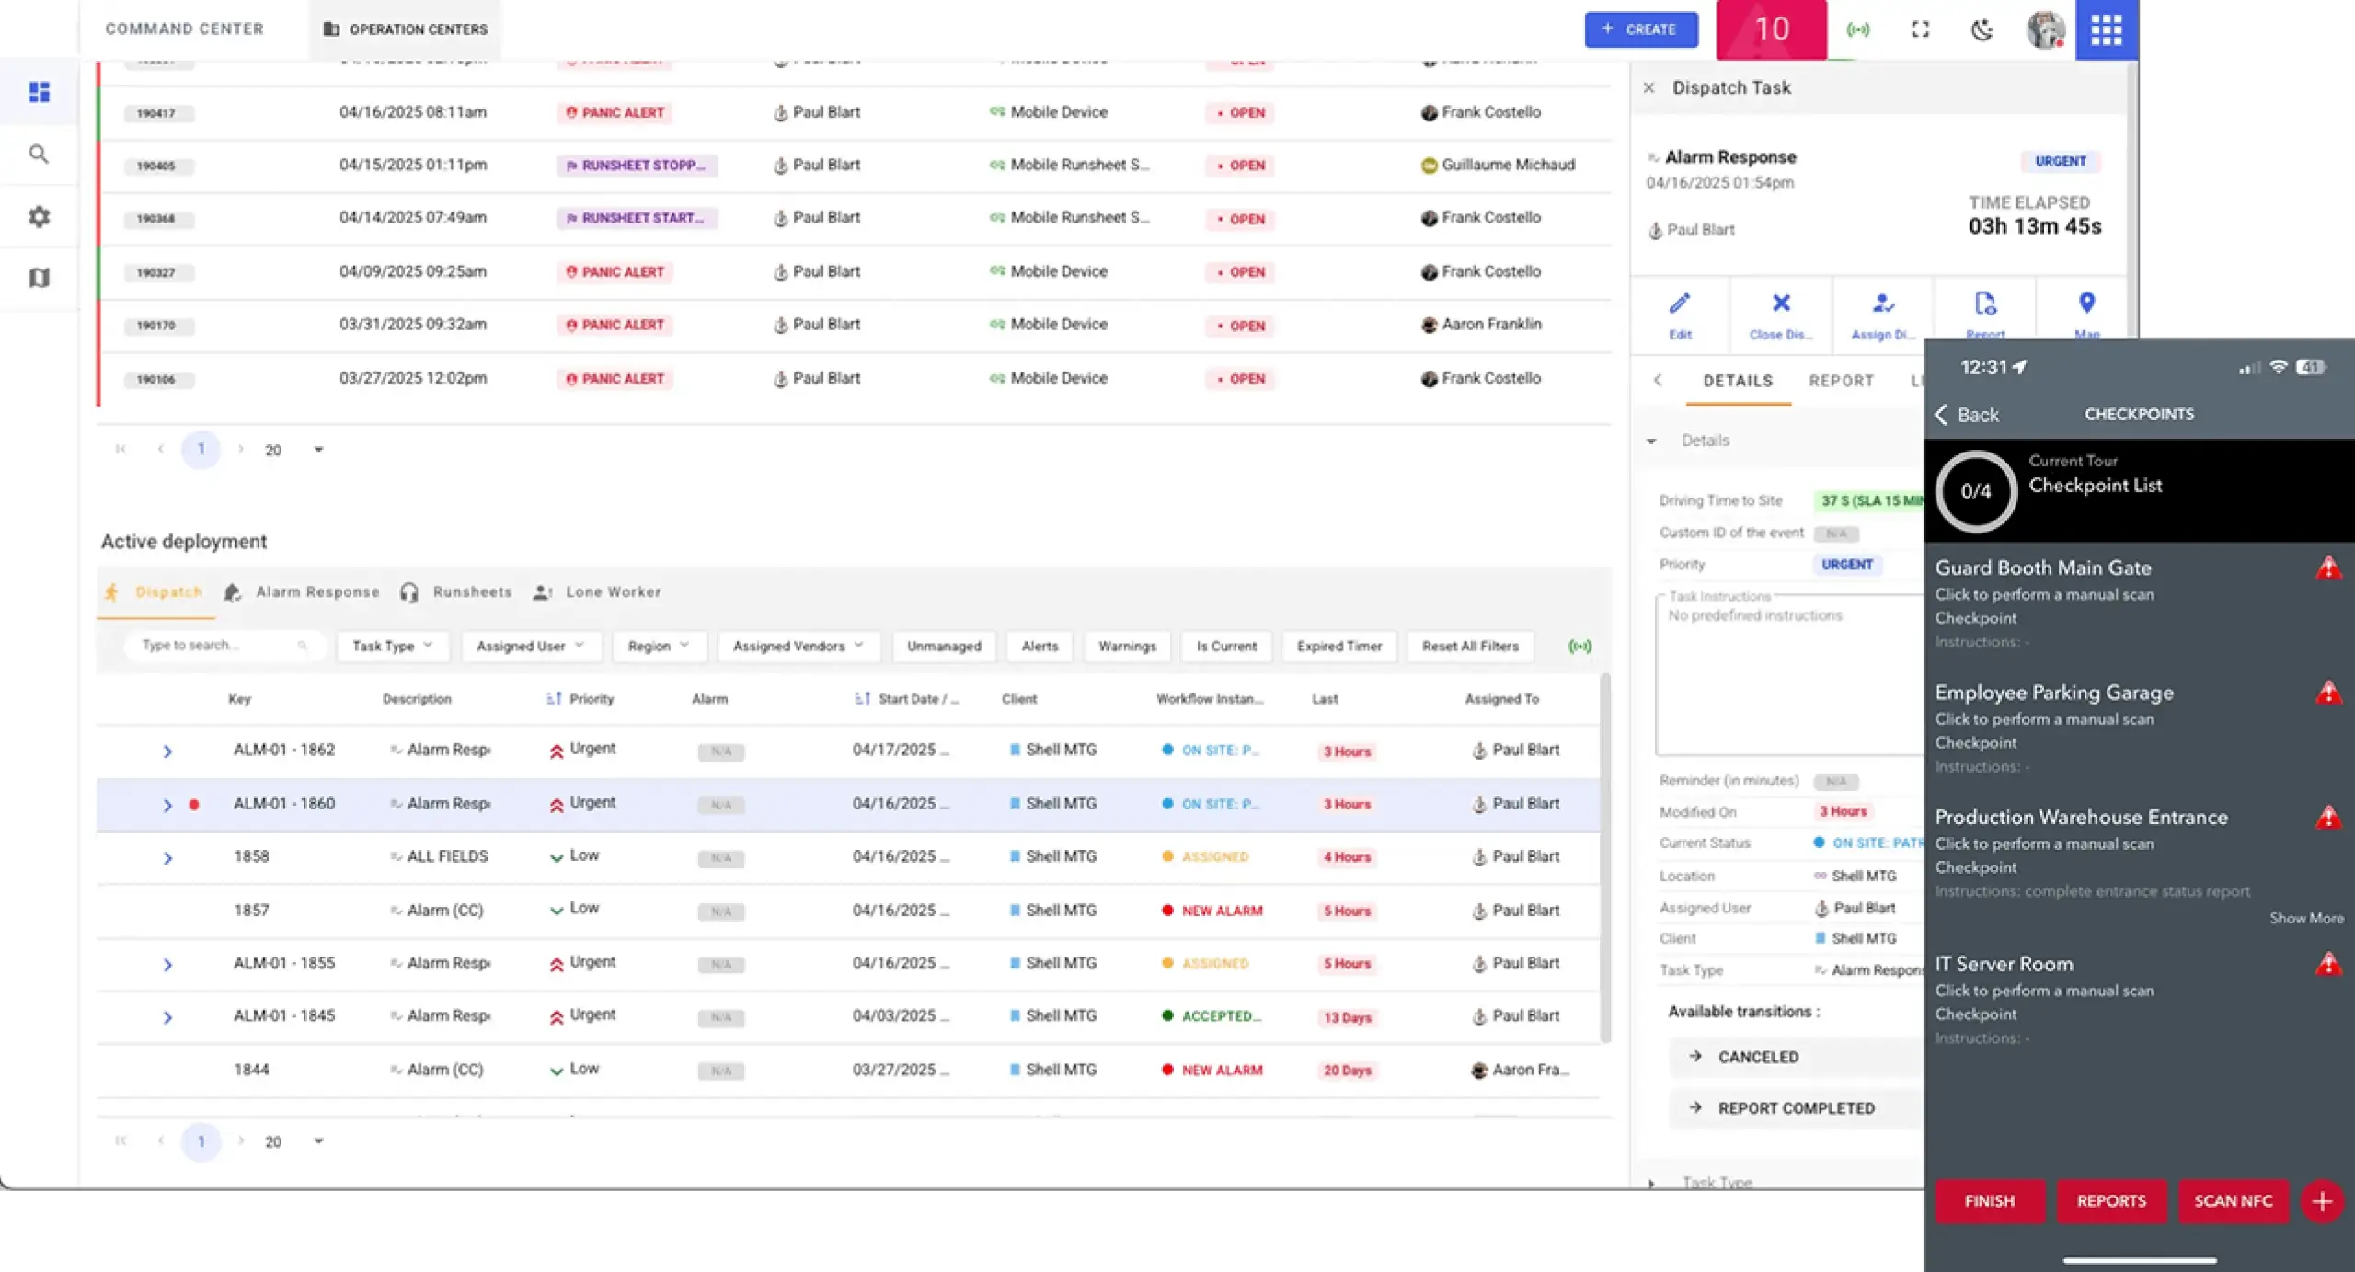Select the Close Dispatch X icon
The width and height of the screenshot is (2355, 1272).
pos(1782,315)
